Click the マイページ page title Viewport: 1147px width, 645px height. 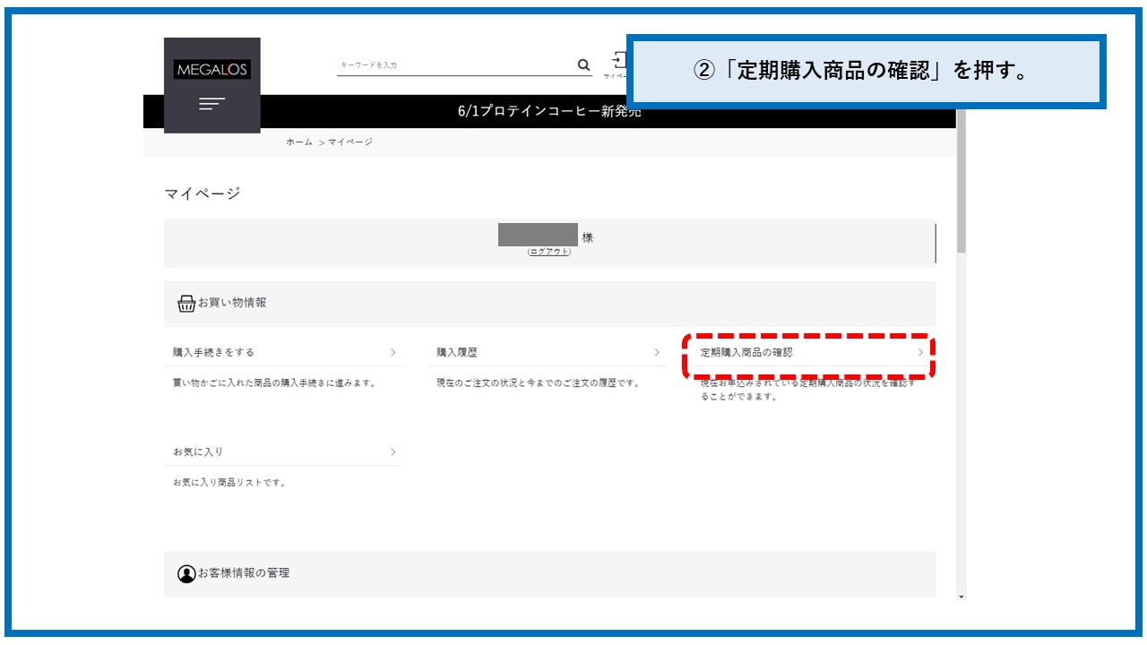(203, 193)
